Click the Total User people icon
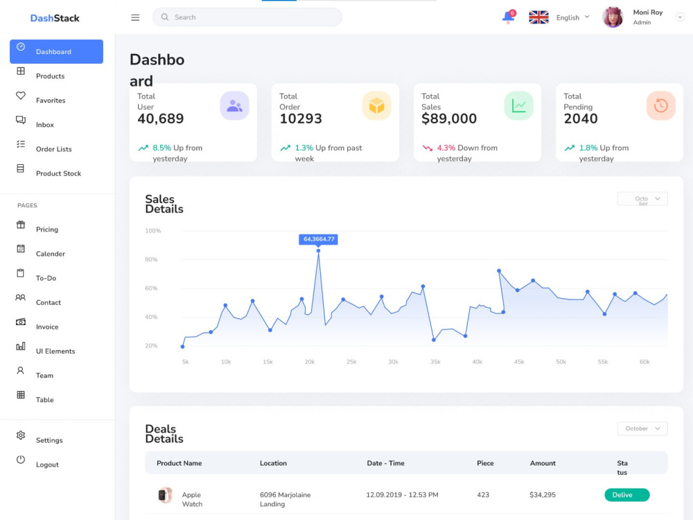The height and width of the screenshot is (520, 693). click(x=235, y=105)
